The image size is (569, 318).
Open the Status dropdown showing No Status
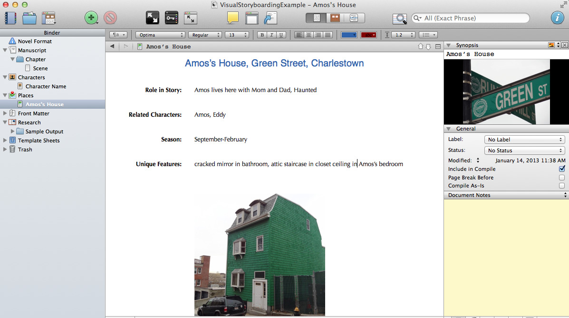(524, 150)
